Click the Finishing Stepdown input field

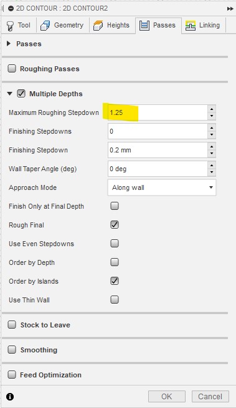(x=158, y=150)
